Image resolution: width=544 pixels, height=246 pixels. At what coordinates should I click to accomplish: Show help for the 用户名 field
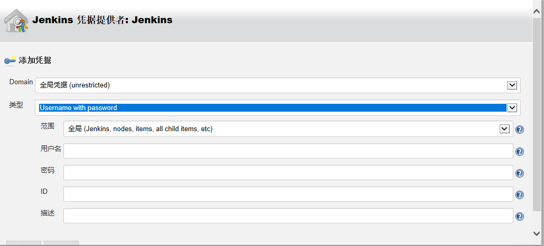(520, 152)
